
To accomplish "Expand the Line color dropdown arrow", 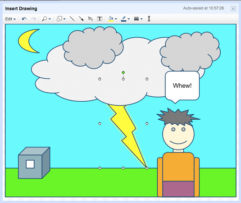I will tap(129, 19).
